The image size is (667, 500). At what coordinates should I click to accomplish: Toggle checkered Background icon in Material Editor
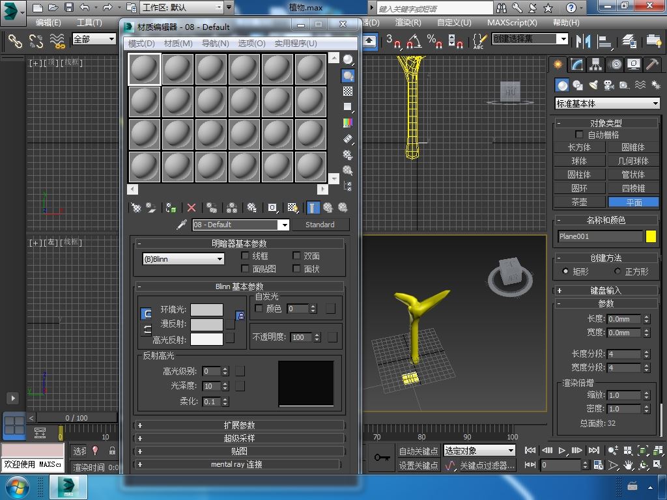pos(348,91)
